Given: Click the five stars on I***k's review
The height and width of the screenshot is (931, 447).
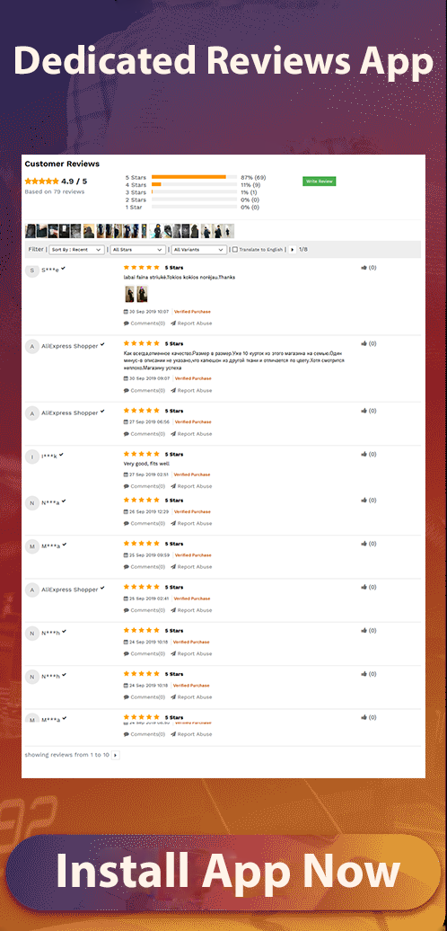Looking at the screenshot, I should [x=142, y=454].
